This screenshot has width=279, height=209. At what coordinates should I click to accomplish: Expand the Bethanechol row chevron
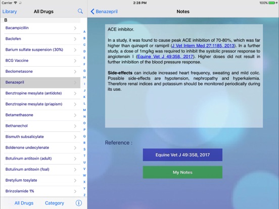point(75,126)
